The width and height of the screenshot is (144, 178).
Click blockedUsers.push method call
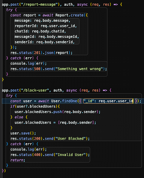[44, 112]
